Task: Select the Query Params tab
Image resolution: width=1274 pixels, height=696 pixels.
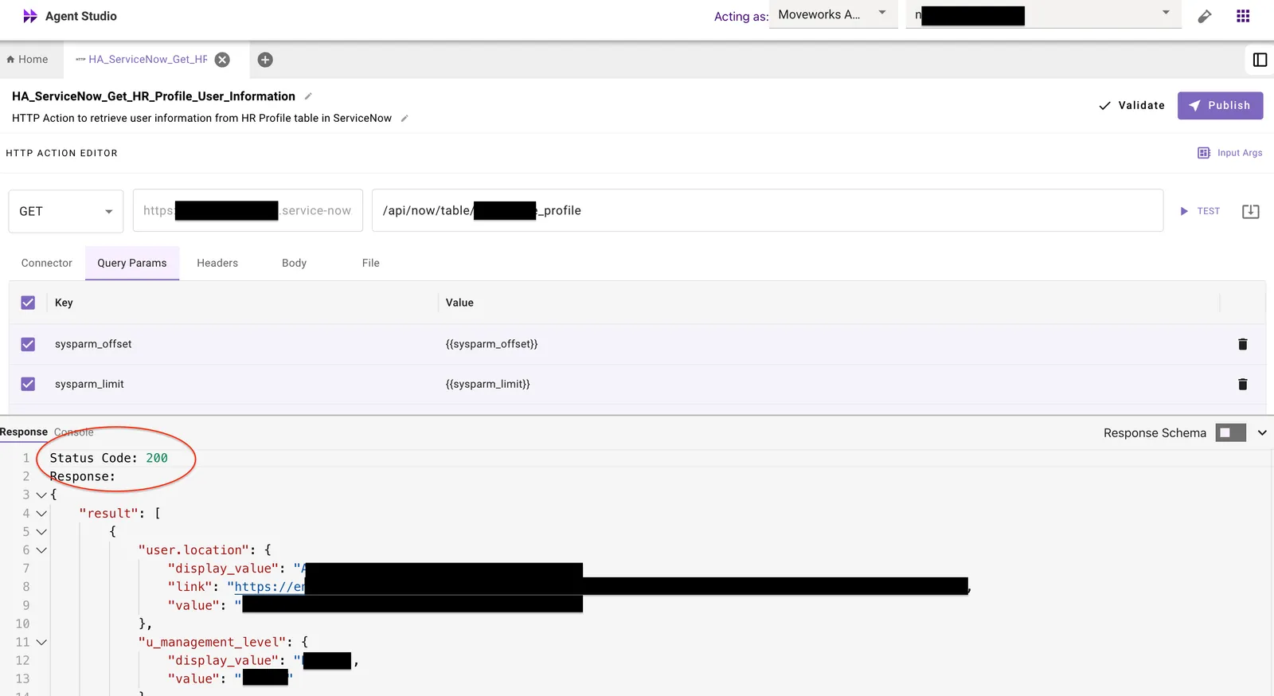Action: pyautogui.click(x=132, y=263)
